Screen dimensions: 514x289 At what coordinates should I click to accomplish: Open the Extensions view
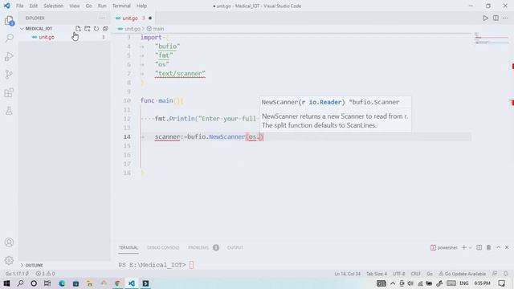pos(9,93)
